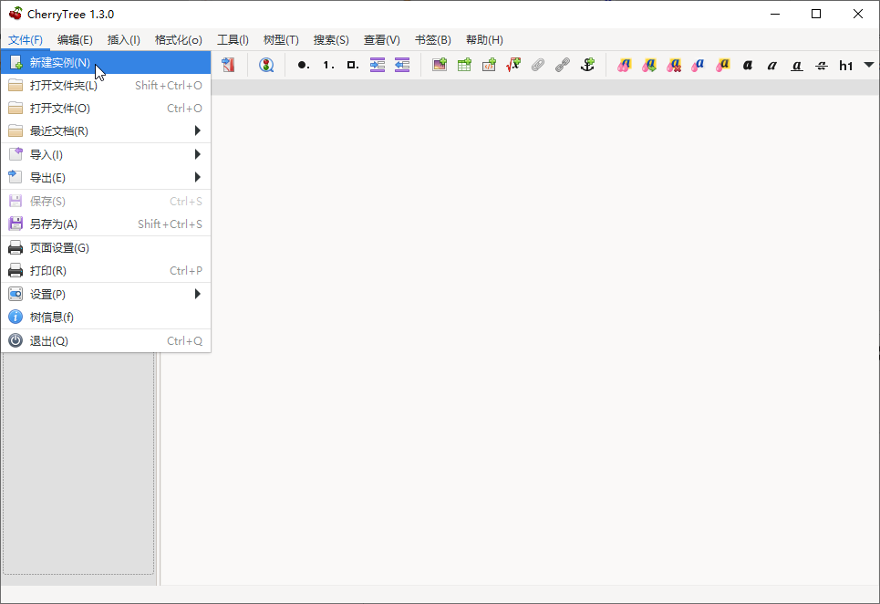The width and height of the screenshot is (880, 604).
Task: Insert a LaTeX math formula
Action: [x=513, y=65]
